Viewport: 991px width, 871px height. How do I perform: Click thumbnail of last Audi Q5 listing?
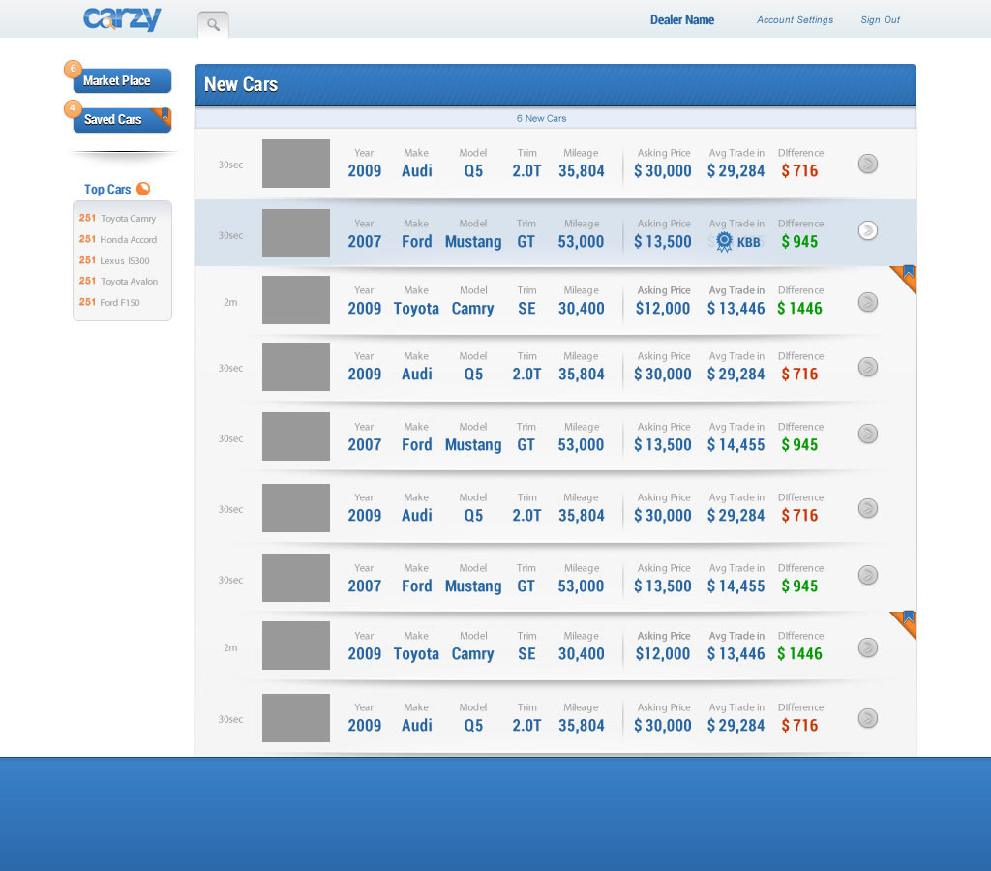tap(296, 718)
